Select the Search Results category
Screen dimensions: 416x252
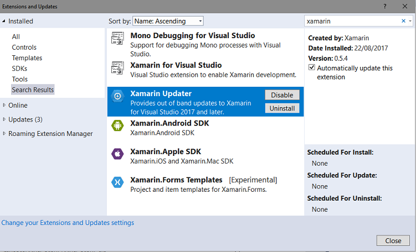(x=33, y=90)
